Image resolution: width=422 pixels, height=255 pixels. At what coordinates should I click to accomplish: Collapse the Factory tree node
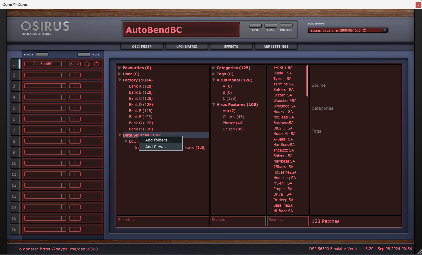(120, 80)
